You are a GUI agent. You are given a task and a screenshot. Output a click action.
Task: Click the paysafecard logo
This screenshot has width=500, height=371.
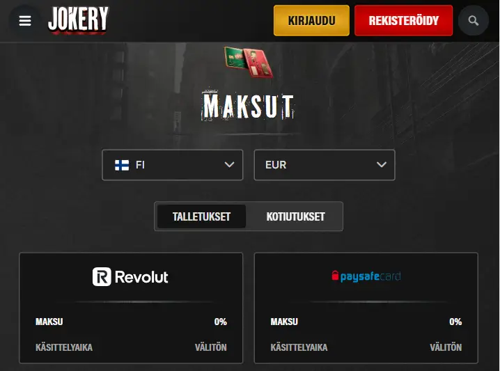pyautogui.click(x=366, y=276)
